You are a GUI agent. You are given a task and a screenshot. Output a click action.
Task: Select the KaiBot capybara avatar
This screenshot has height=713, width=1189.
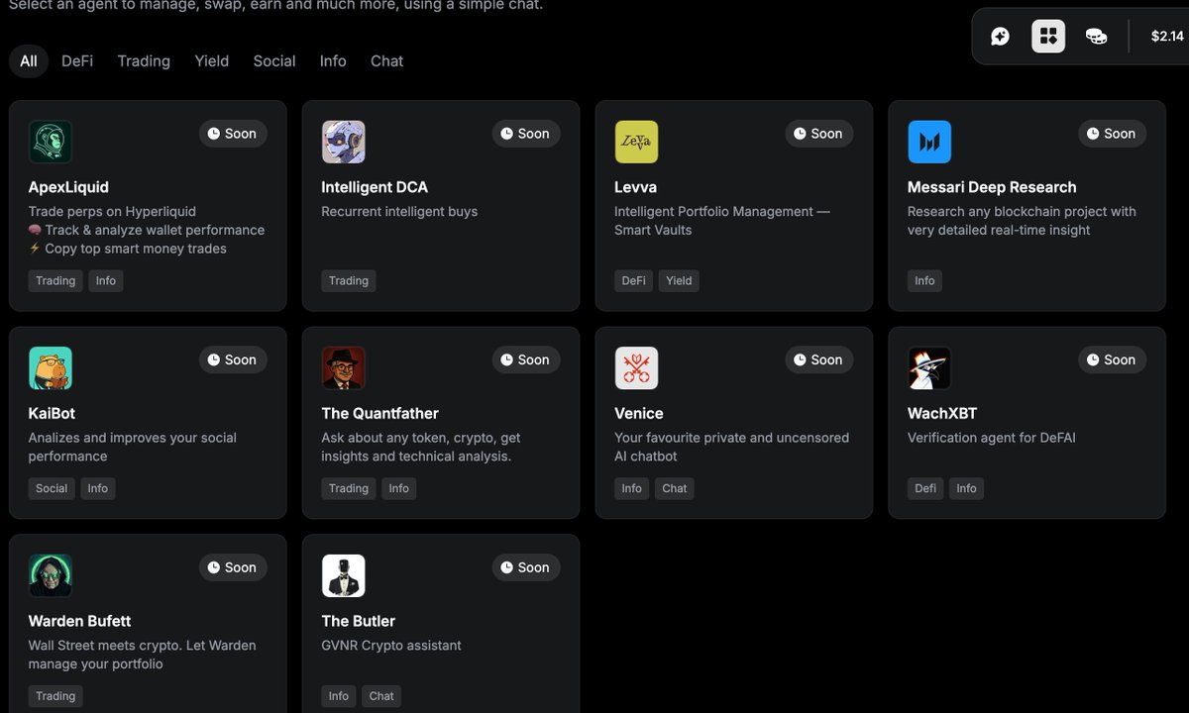[51, 368]
